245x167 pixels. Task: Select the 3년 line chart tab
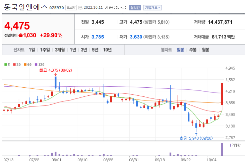pos(84,50)
